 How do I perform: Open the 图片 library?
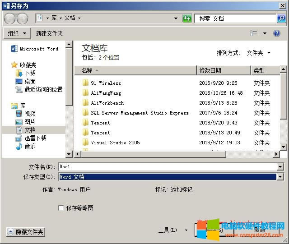tap(26, 122)
